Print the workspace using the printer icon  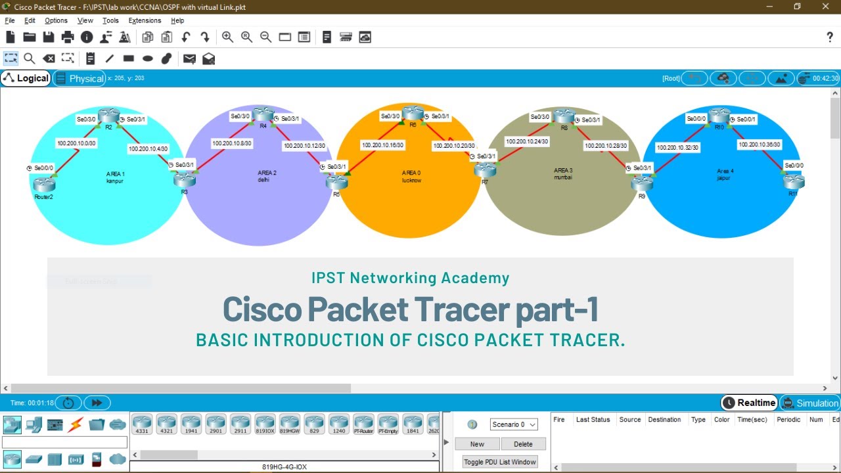[68, 37]
